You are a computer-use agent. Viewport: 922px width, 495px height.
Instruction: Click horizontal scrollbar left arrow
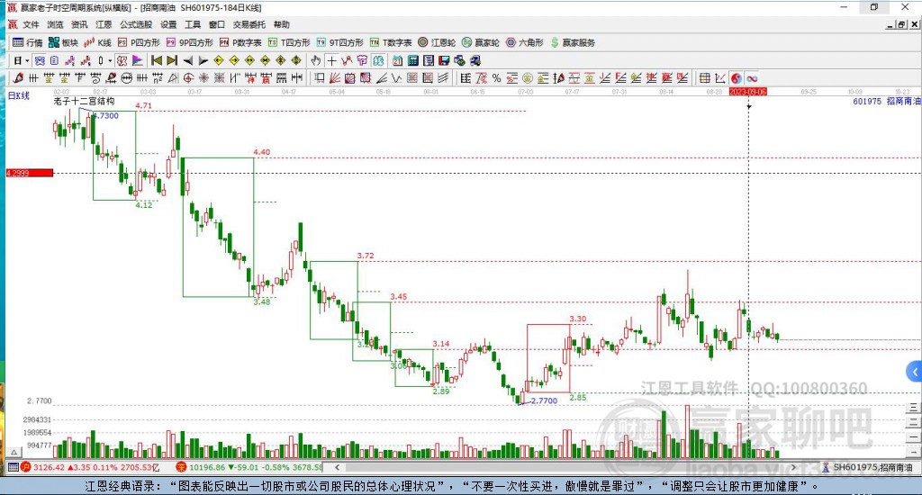pos(337,467)
